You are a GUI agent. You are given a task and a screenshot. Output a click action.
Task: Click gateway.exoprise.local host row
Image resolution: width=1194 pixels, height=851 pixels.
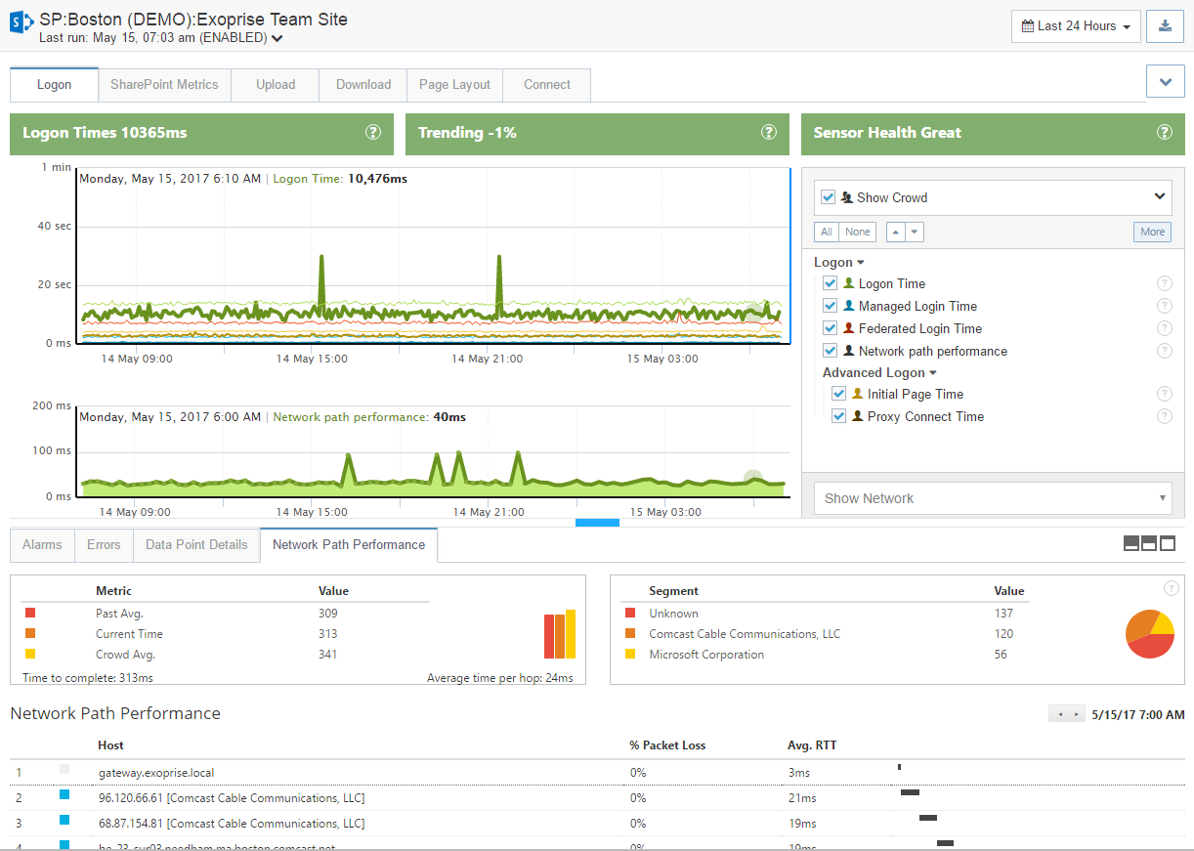tap(597, 772)
